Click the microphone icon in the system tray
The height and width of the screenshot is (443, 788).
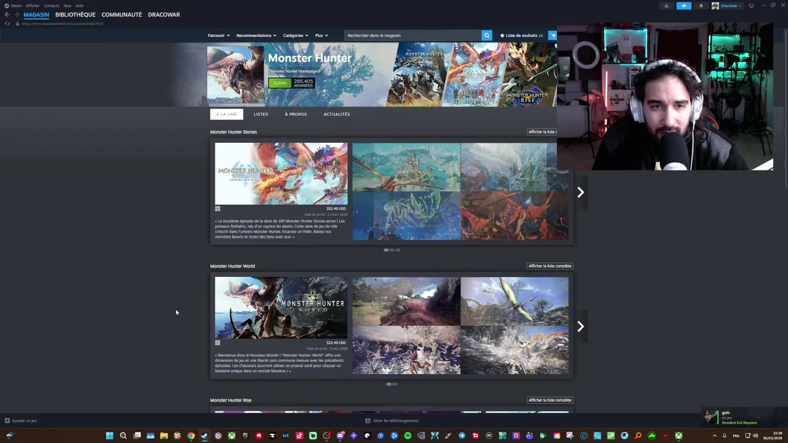click(725, 436)
